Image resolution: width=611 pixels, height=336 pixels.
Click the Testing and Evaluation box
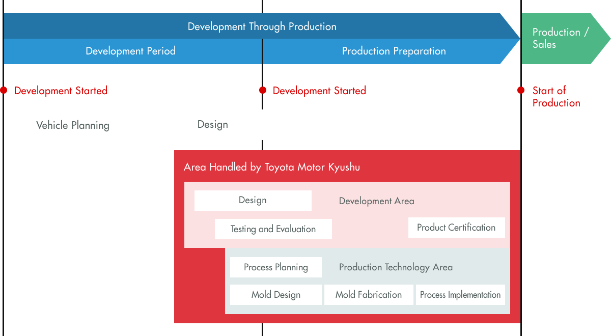[273, 229]
